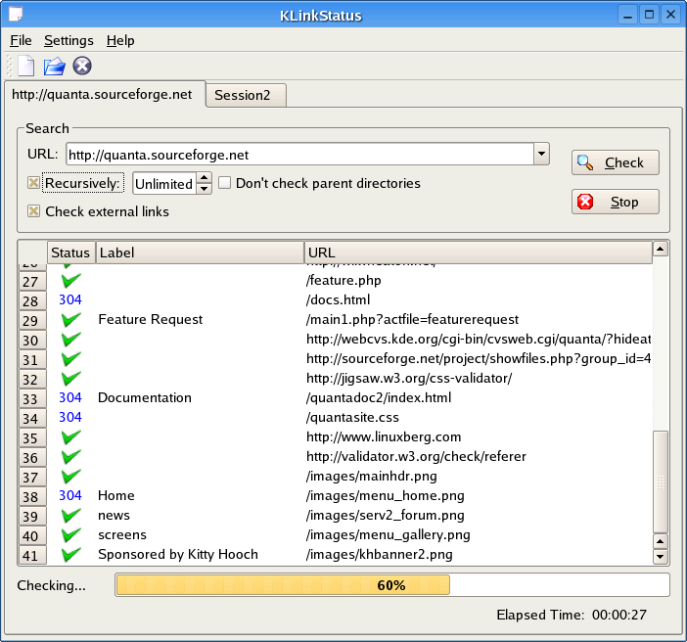The height and width of the screenshot is (642, 687).
Task: Click the /docs.html URL cell
Action: click(x=339, y=299)
